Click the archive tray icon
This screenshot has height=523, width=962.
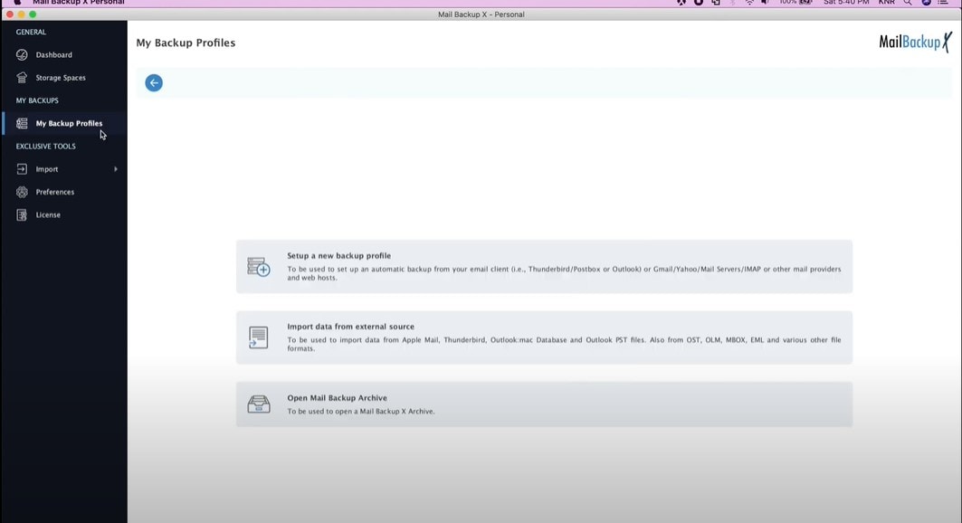click(x=259, y=404)
